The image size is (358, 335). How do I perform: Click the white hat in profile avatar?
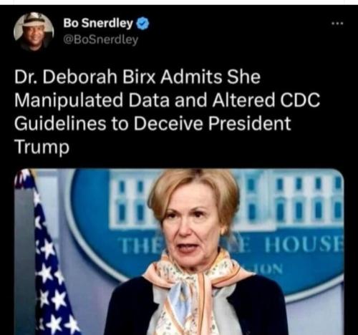34,19
